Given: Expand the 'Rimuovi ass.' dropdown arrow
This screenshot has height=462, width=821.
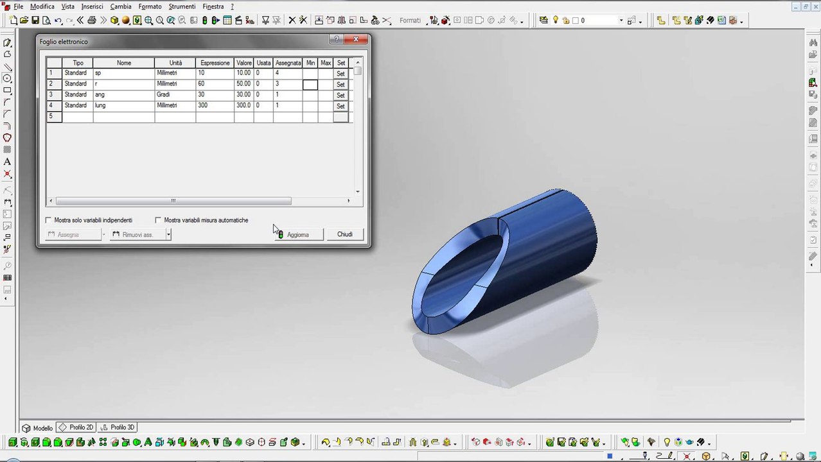Looking at the screenshot, I should [168, 234].
